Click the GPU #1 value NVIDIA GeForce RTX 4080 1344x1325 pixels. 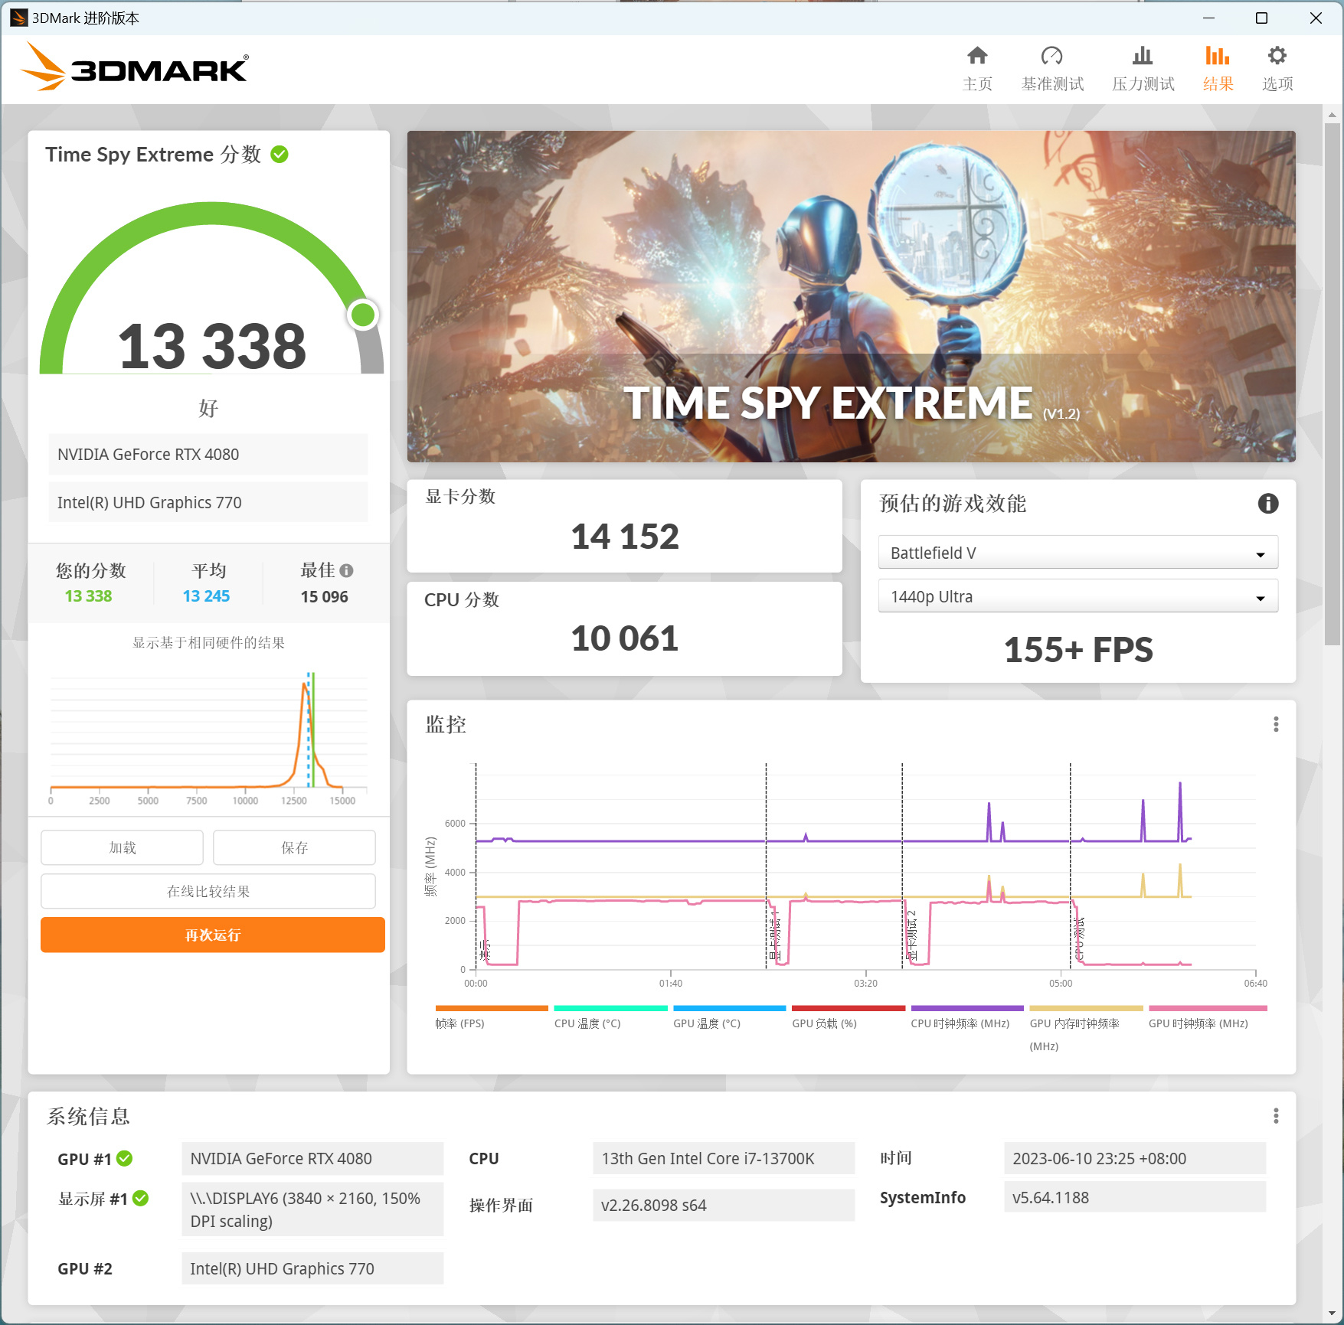tap(312, 1159)
